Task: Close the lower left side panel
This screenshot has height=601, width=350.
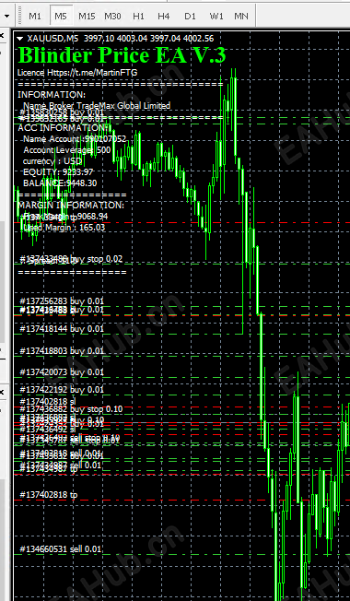Action: coord(2,392)
